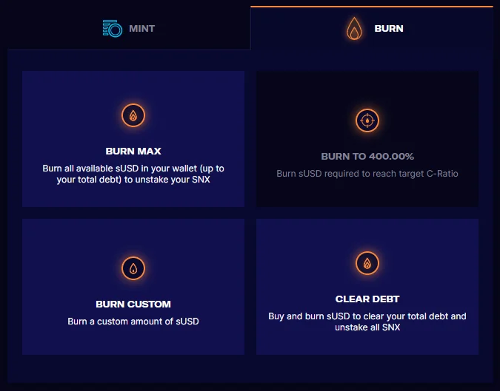Image resolution: width=500 pixels, height=391 pixels.
Task: Select the BURN tab label
Action: [389, 29]
